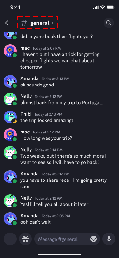Expand the general channel chevron
The height and width of the screenshot is (258, 119).
pyautogui.click(x=52, y=23)
